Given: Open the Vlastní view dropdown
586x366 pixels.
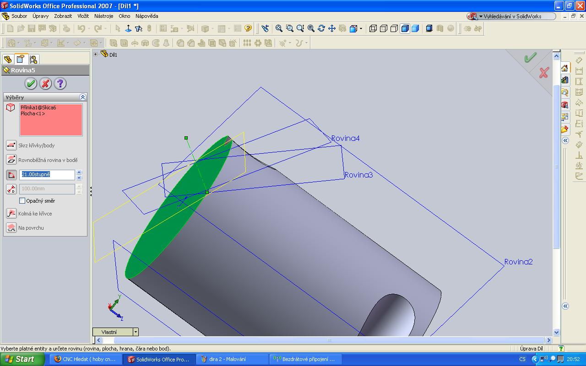Looking at the screenshot, I should pos(136,332).
